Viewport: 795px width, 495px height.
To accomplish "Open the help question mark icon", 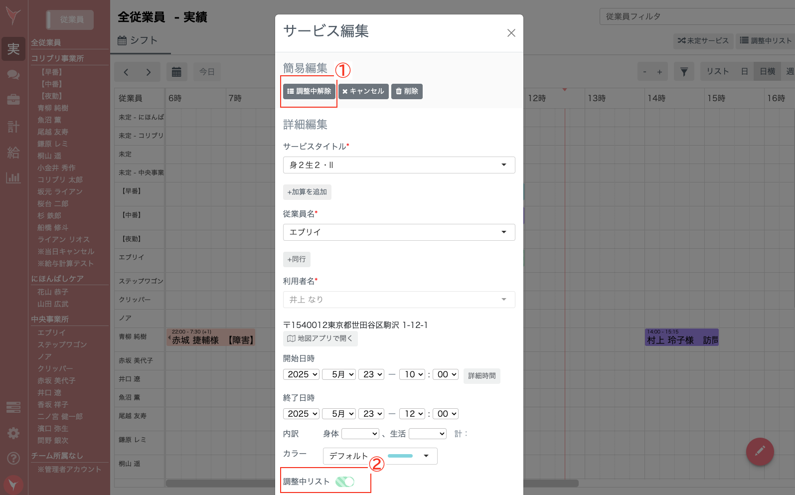I will click(x=13, y=458).
